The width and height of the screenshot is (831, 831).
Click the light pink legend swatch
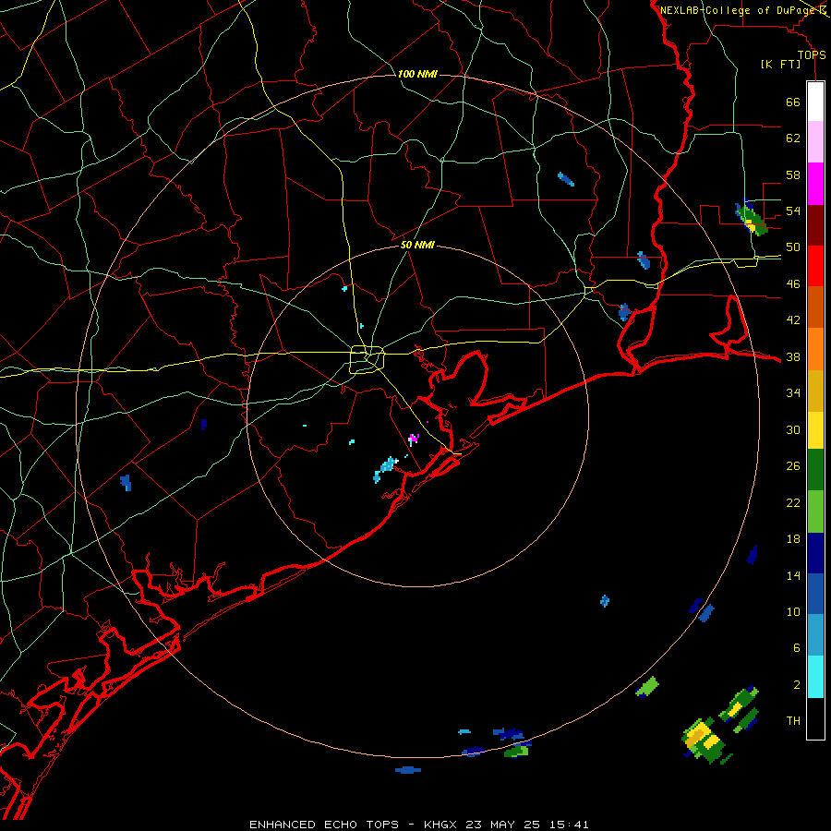click(x=815, y=141)
